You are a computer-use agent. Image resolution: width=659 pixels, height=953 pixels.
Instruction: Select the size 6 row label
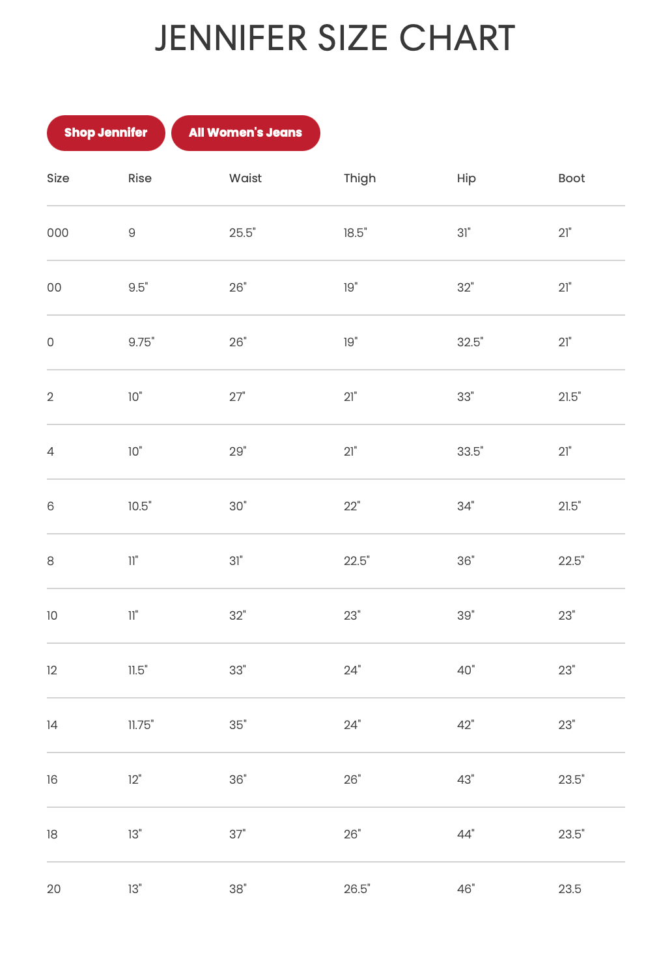click(x=51, y=506)
